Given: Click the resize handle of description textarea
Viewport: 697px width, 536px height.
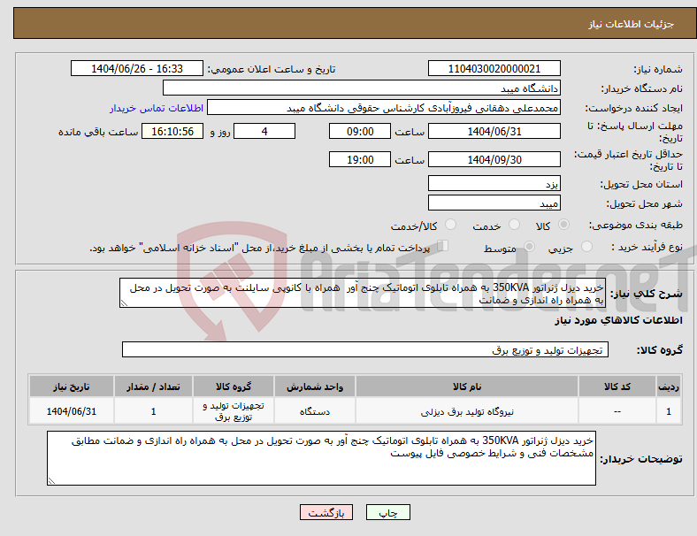Looking at the screenshot, I should (124, 303).
